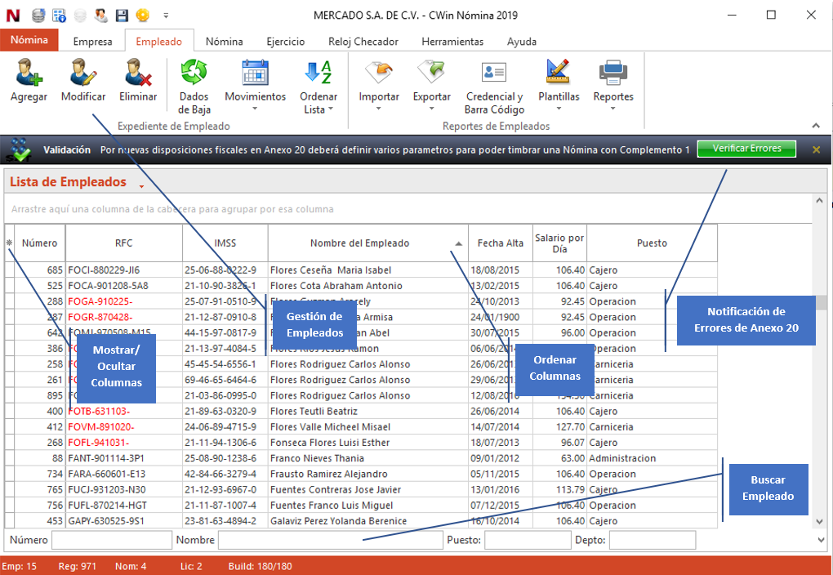Click the save diskette icon in the title bar
Viewport: 833px width, 575px height.
(x=122, y=16)
